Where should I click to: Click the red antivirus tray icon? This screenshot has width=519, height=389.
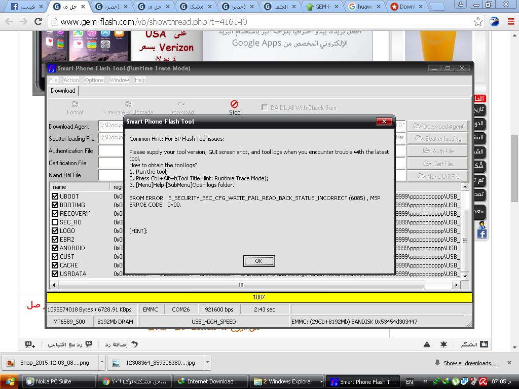click(483, 381)
